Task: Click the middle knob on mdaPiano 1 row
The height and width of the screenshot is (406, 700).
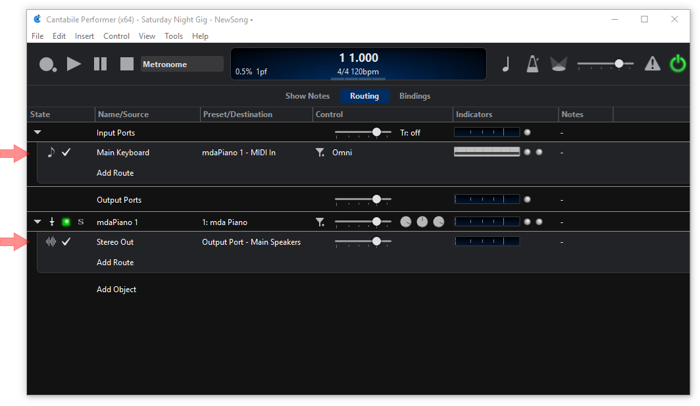Action: click(422, 222)
